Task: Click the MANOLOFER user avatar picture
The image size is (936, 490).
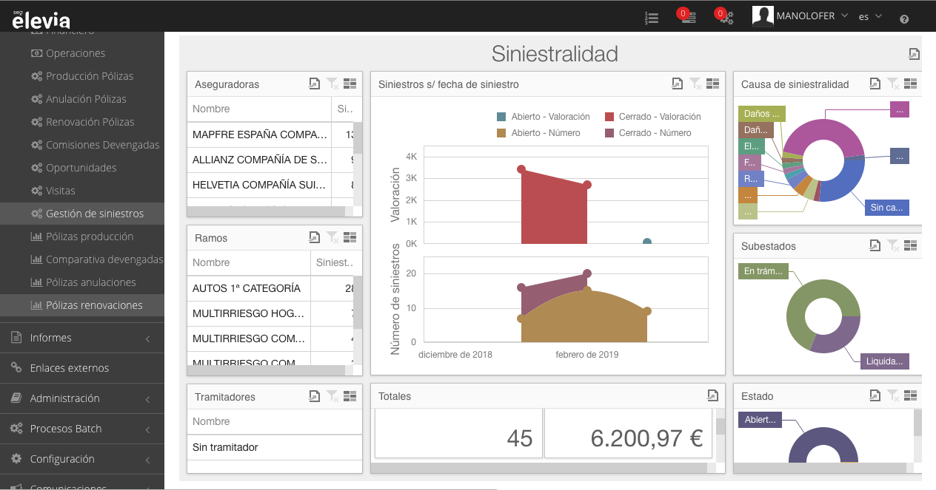Action: point(763,16)
